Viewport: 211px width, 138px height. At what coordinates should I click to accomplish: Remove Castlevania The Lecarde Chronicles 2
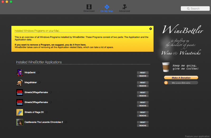coord(143,126)
